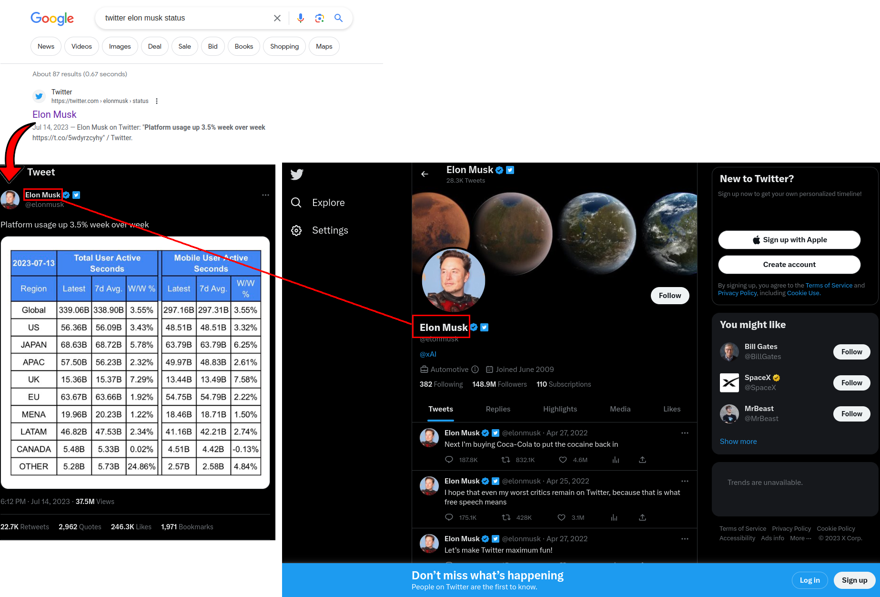Follow Elon Musk's profile
The image size is (880, 597).
point(670,296)
